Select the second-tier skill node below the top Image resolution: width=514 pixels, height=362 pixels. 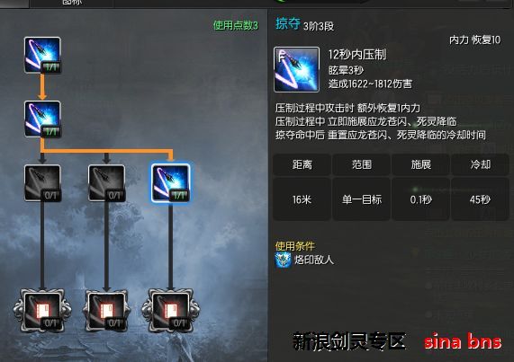(42, 119)
